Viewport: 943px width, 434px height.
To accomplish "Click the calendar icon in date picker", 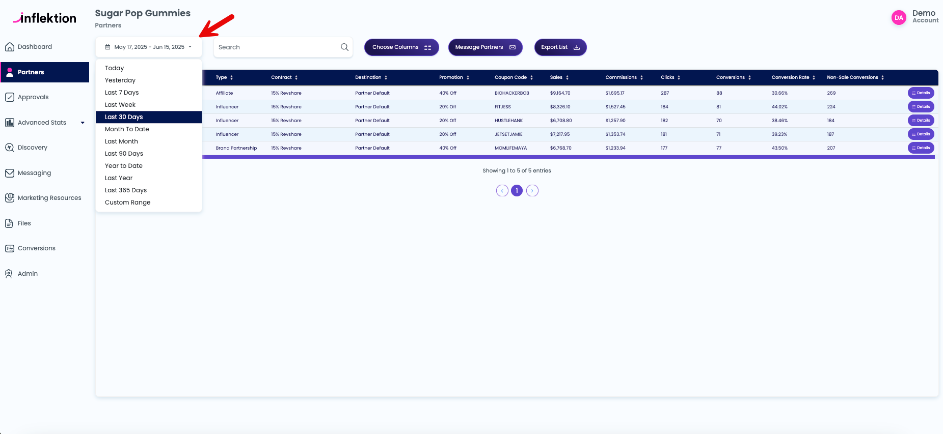I will pos(107,47).
